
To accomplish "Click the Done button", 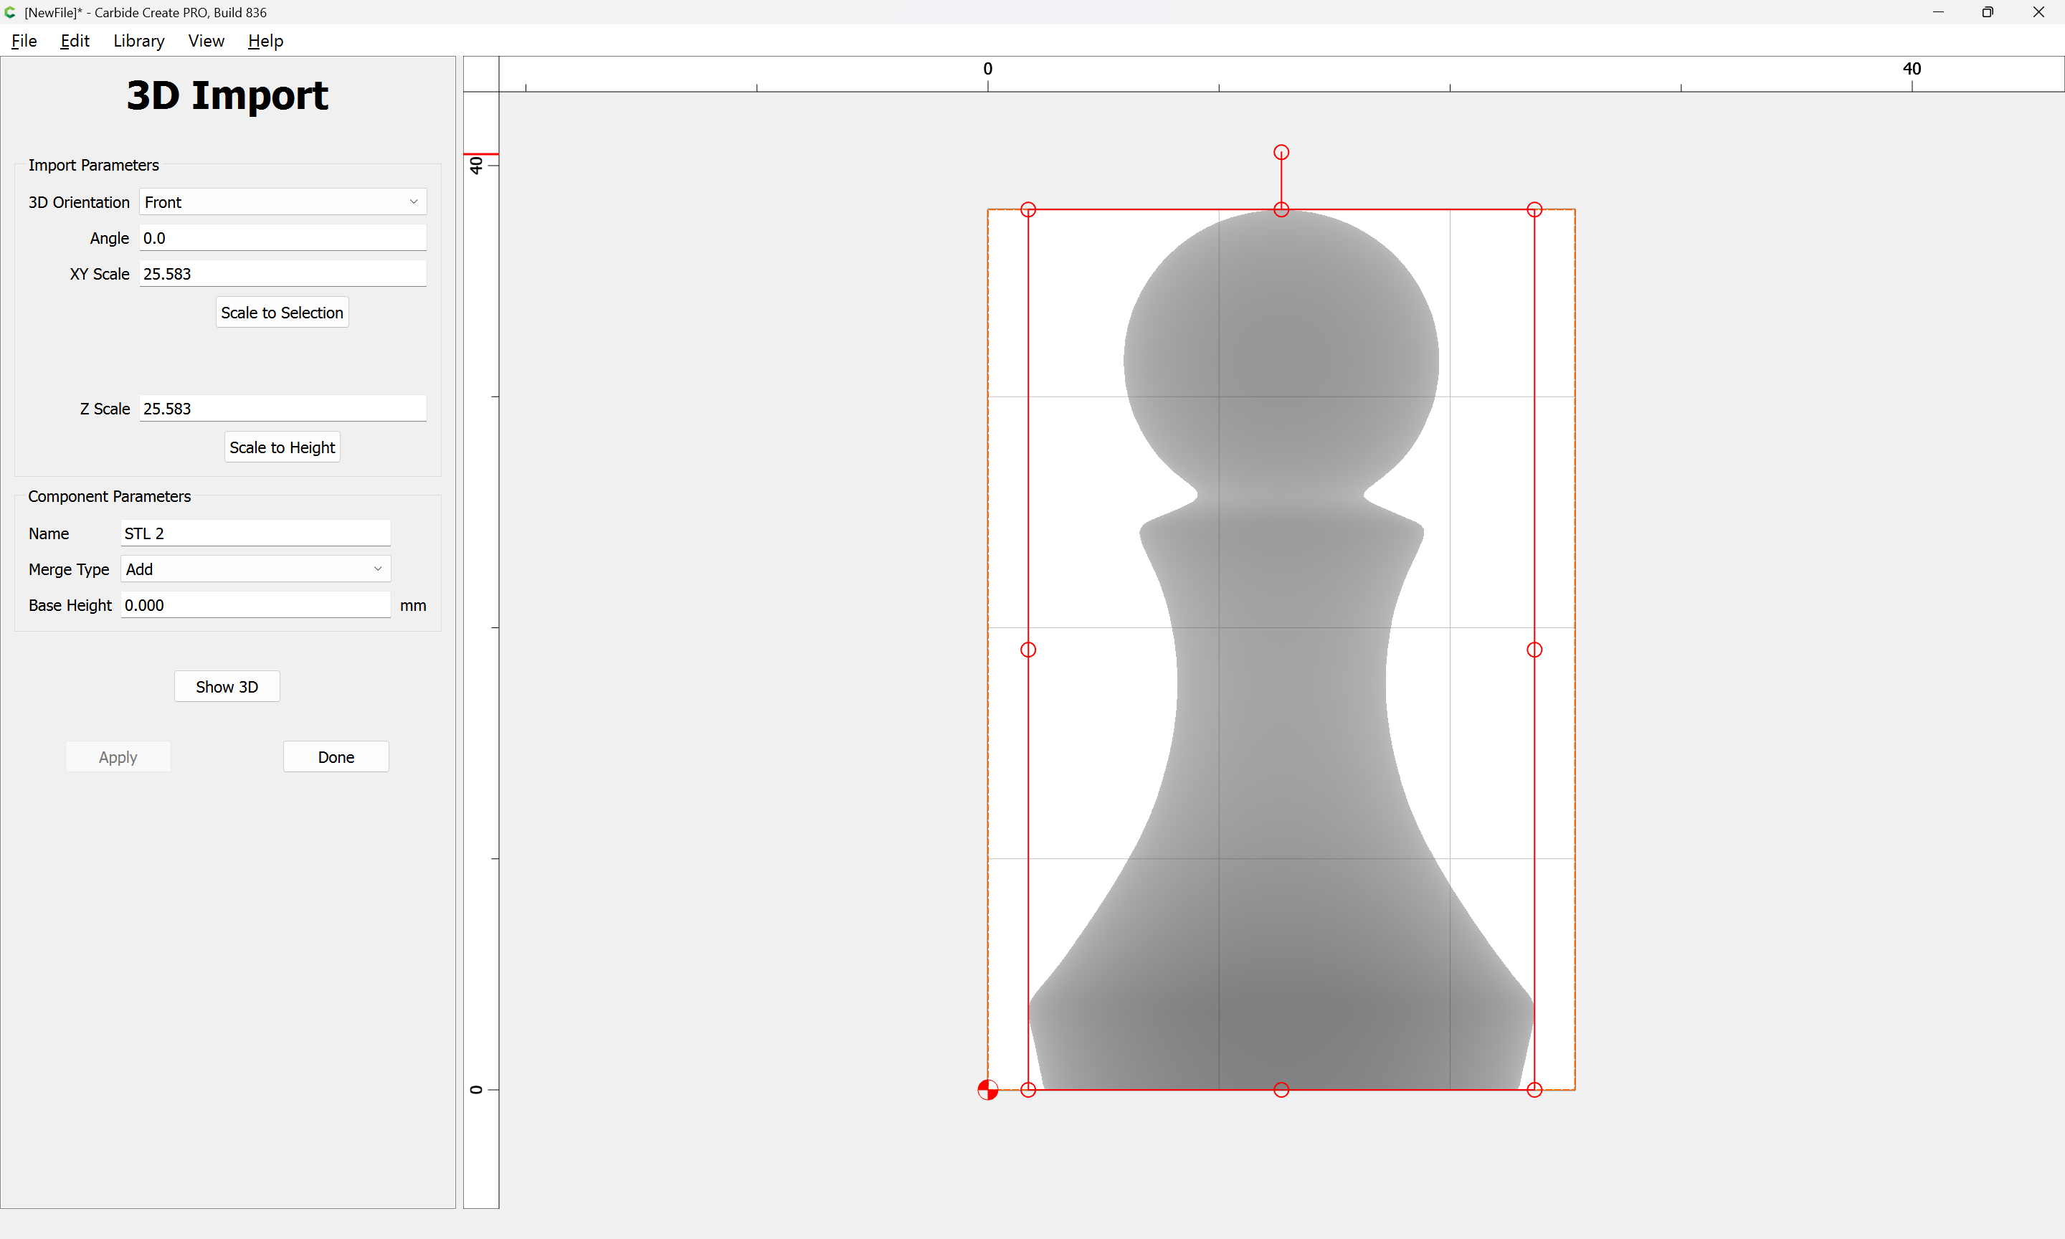I will (336, 756).
